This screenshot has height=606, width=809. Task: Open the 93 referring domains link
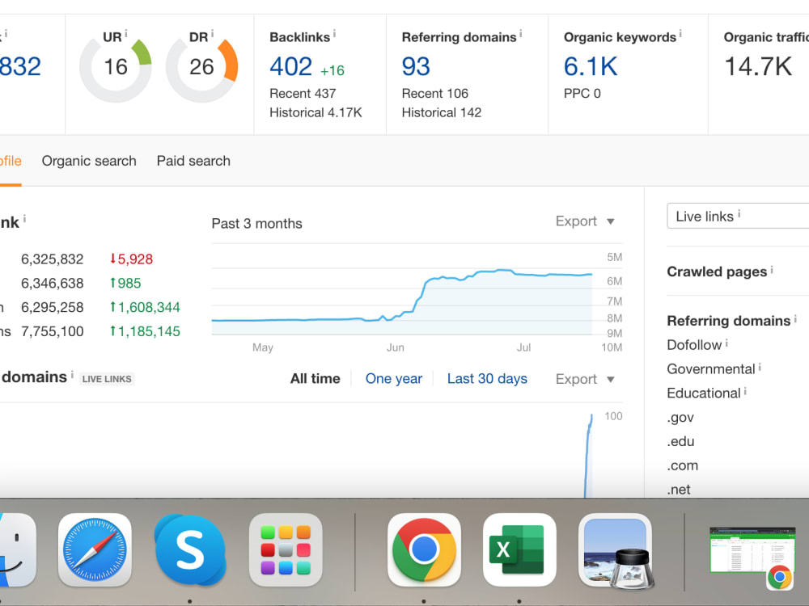coord(416,66)
